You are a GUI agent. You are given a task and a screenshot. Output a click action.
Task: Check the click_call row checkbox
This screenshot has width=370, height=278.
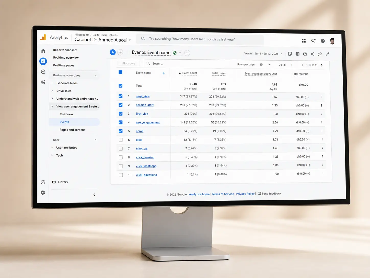(121, 148)
